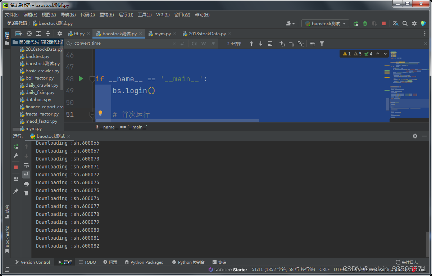Screen dimensions: 432x276
Task: Open Search Everywhere magnifier icon
Action: pos(405,23)
